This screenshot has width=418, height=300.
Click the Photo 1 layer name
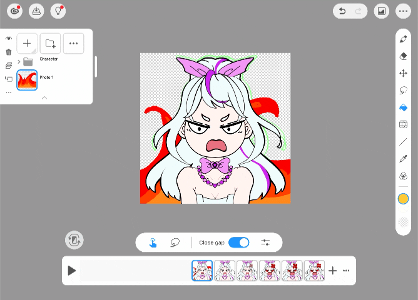coord(46,77)
